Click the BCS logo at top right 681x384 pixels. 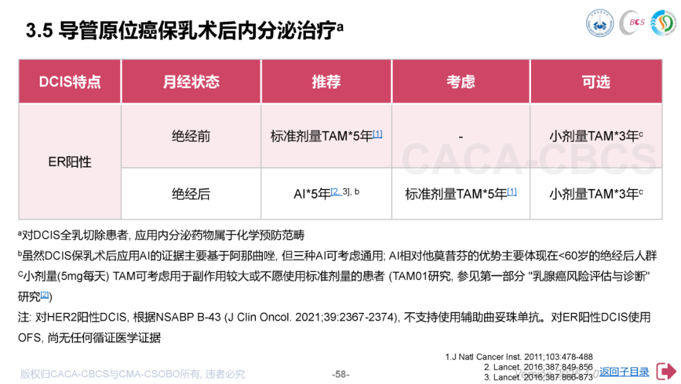(x=632, y=24)
